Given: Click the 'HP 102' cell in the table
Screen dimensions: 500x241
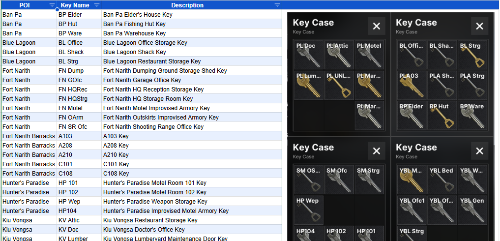Looking at the screenshot, I should click(80, 192).
